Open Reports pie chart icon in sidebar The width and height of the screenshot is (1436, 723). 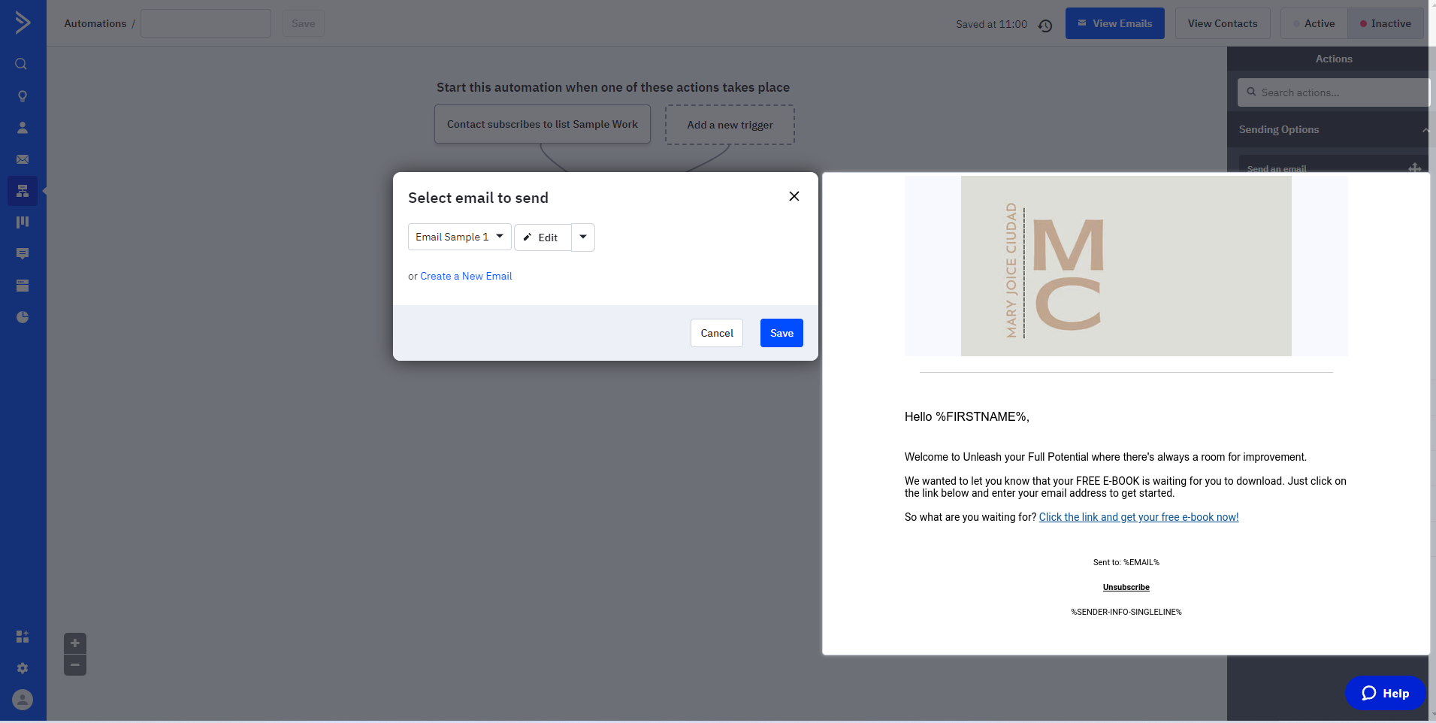pyautogui.click(x=23, y=317)
